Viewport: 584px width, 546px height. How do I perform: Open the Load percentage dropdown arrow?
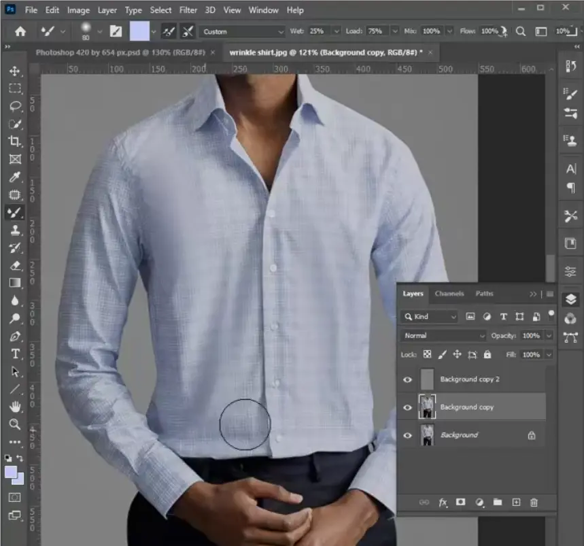[x=395, y=31]
